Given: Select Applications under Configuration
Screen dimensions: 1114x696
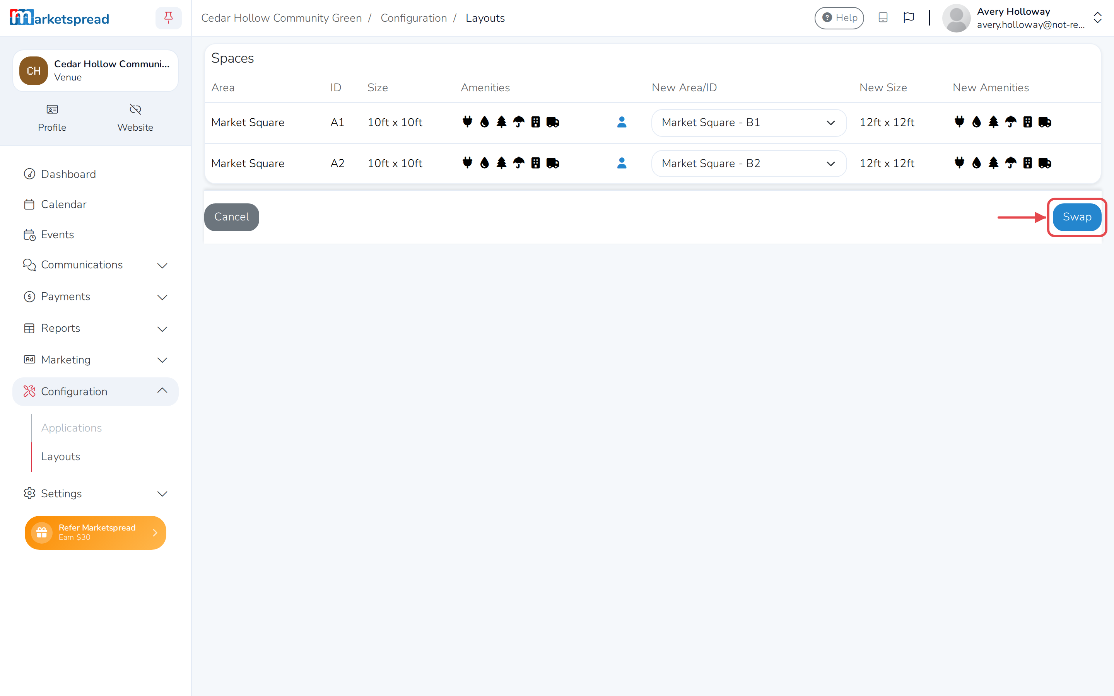Looking at the screenshot, I should (71, 428).
